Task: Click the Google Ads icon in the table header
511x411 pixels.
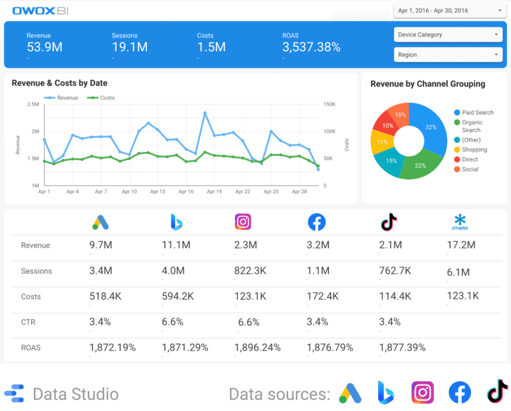Action: pyautogui.click(x=100, y=222)
